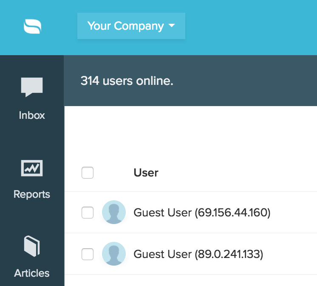Select the Inbox sidebar label

(32, 115)
